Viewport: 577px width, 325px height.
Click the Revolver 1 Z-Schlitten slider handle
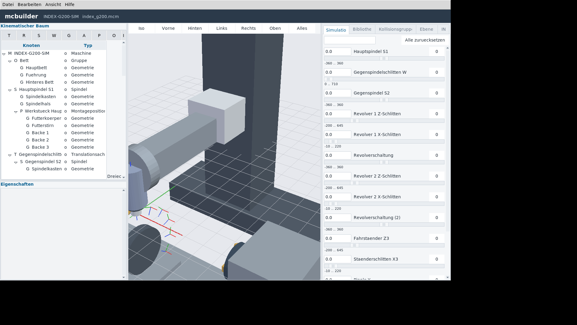pyautogui.click(x=354, y=121)
